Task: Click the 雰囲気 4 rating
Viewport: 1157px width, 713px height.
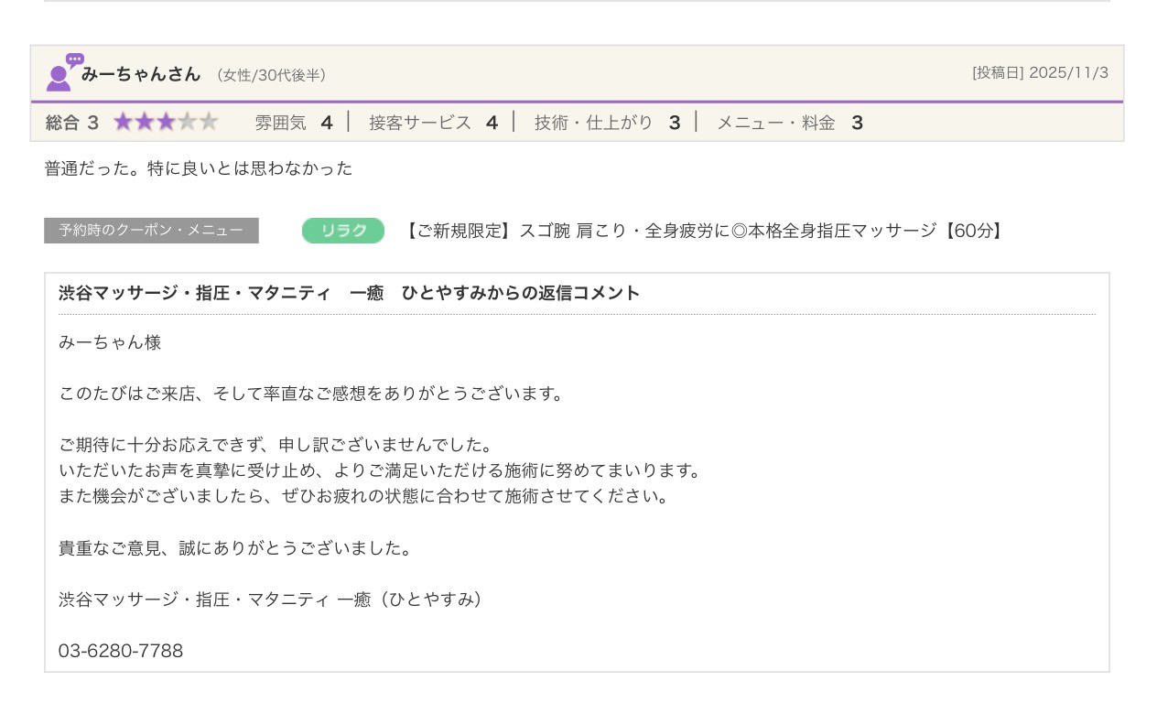Action: pyautogui.click(x=293, y=123)
